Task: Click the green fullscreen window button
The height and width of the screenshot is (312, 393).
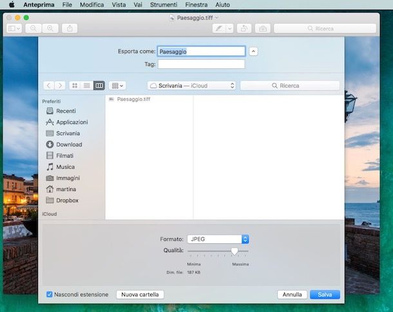Action: coord(26,18)
